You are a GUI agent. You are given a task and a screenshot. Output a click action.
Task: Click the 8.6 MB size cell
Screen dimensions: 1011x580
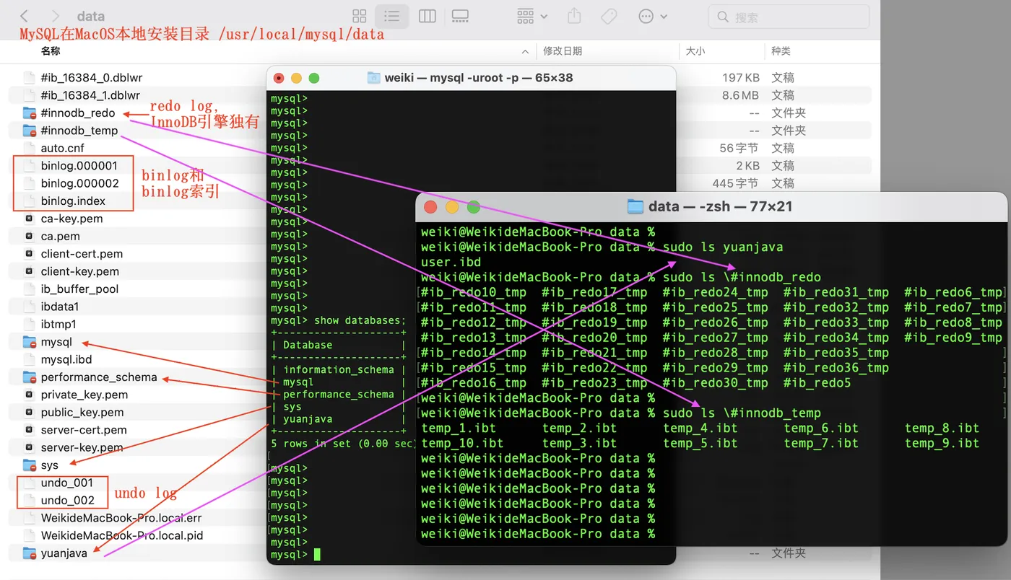click(740, 95)
